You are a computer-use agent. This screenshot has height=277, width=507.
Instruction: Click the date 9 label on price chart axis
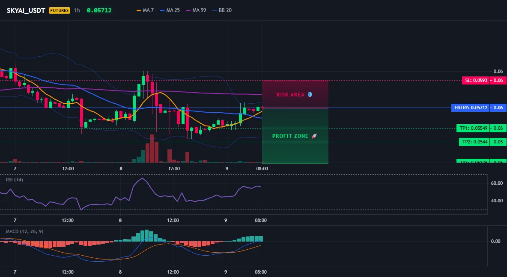(x=227, y=169)
